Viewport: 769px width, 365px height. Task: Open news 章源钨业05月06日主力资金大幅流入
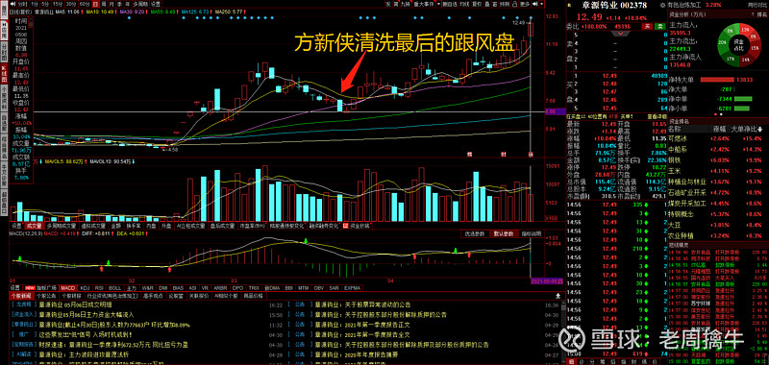(x=87, y=314)
